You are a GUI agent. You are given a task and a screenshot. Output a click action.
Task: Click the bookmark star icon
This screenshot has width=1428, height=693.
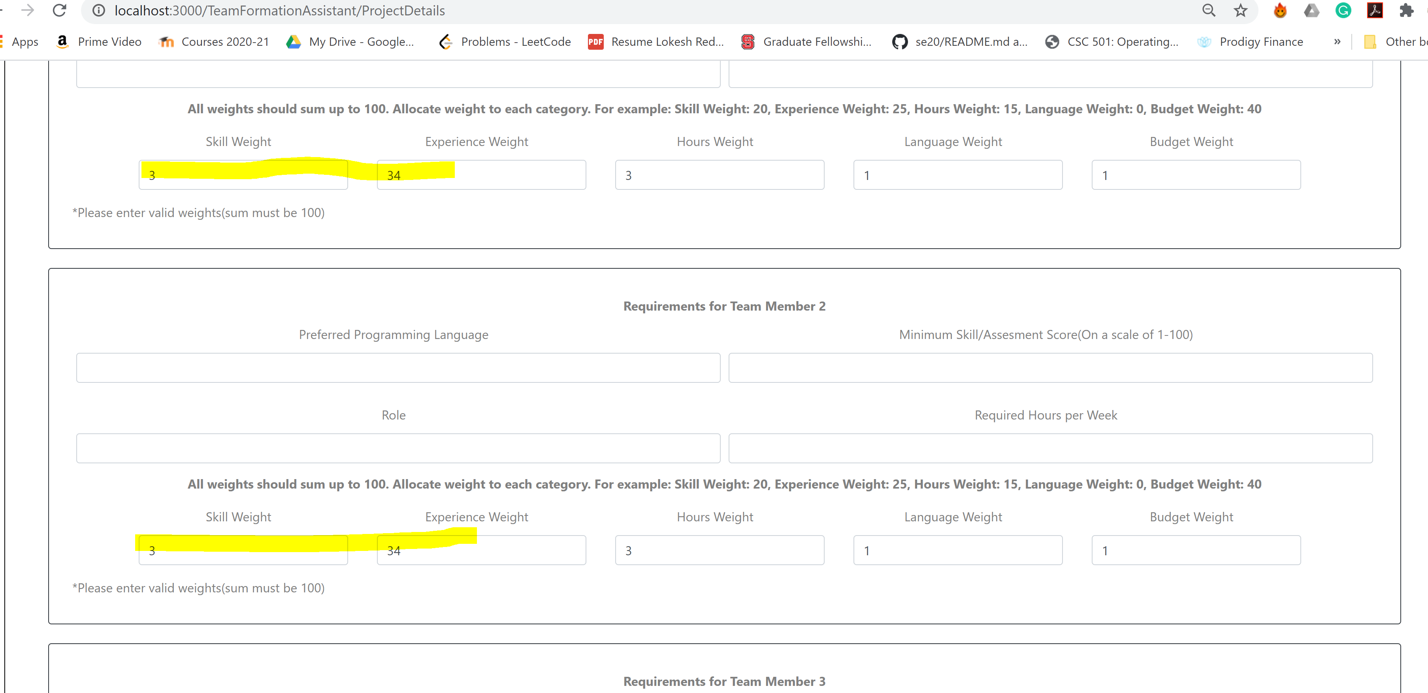1240,11
